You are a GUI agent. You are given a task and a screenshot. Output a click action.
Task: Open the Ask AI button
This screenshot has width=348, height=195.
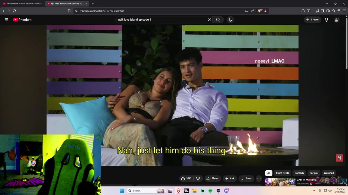[229, 178]
